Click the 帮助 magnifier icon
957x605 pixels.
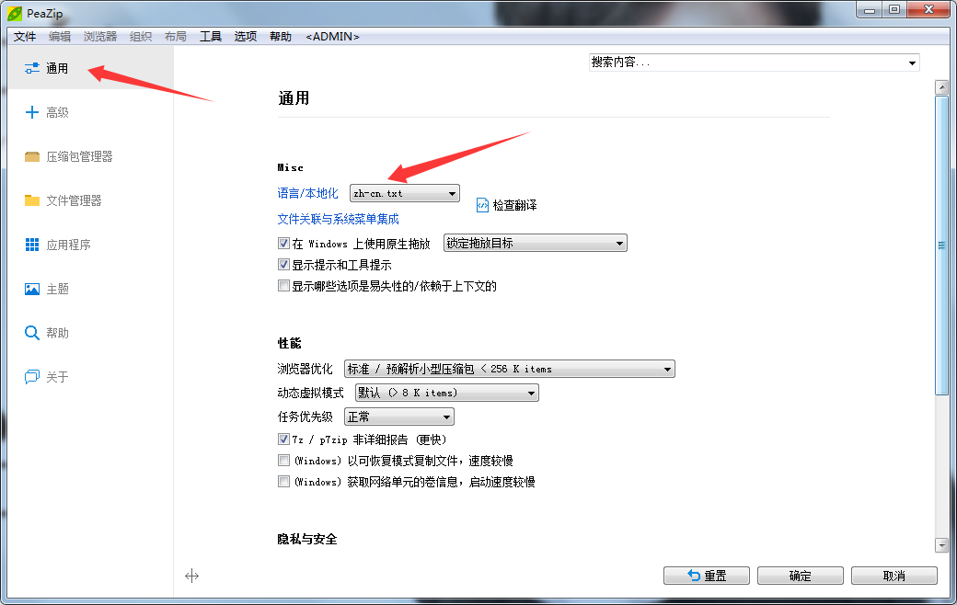[x=32, y=333]
